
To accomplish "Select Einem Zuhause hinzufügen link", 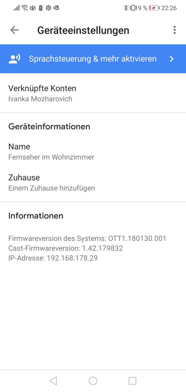I will pyautogui.click(x=52, y=188).
